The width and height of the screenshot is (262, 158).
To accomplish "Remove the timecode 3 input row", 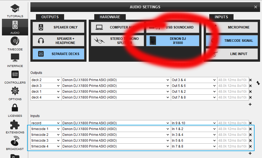I will [x=250, y=141].
